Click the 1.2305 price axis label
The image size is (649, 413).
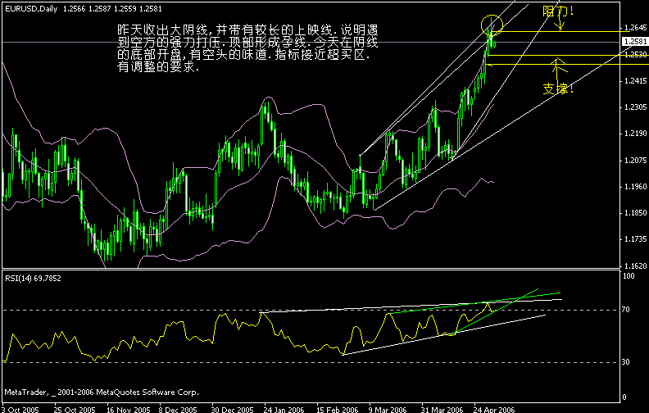pyautogui.click(x=635, y=107)
